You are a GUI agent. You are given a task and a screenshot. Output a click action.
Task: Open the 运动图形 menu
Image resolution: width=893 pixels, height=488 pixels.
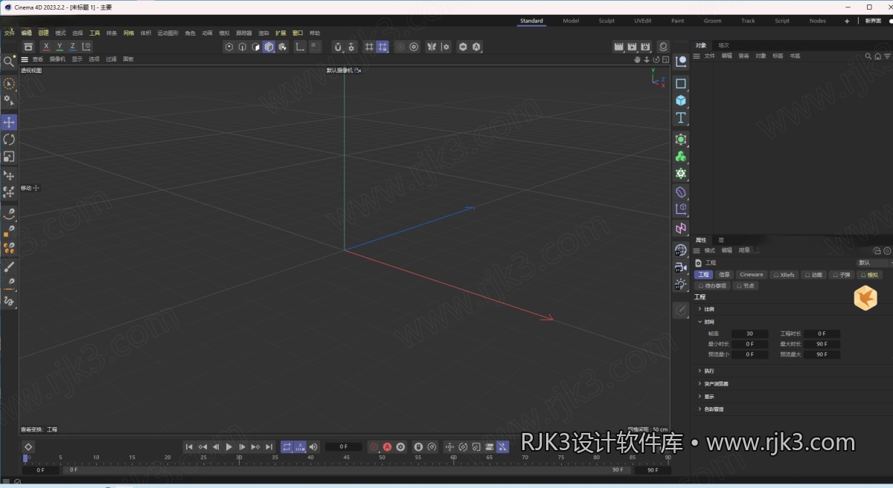click(167, 33)
